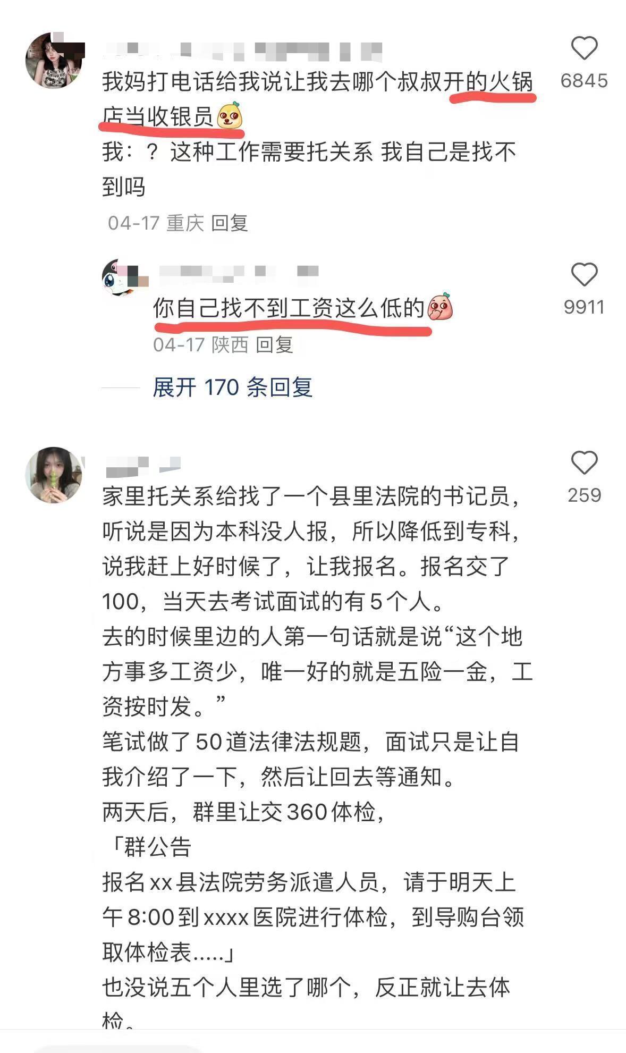Tap the emoji after 收银员 in the first comment

tap(230, 115)
